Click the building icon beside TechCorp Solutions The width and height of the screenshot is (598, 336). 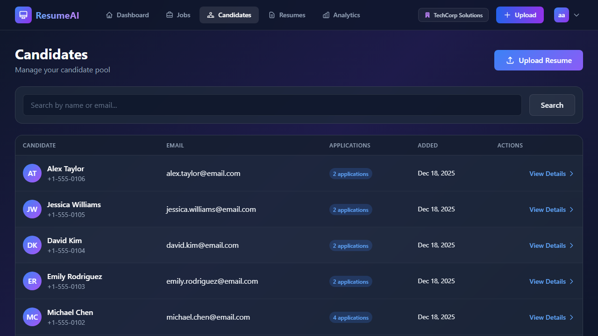point(427,15)
